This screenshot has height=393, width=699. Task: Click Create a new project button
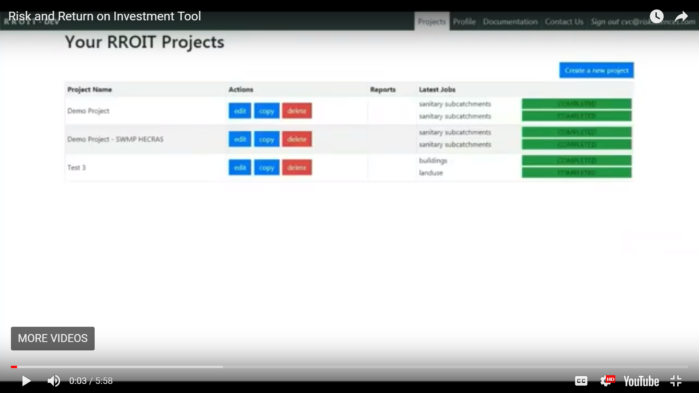pos(596,70)
